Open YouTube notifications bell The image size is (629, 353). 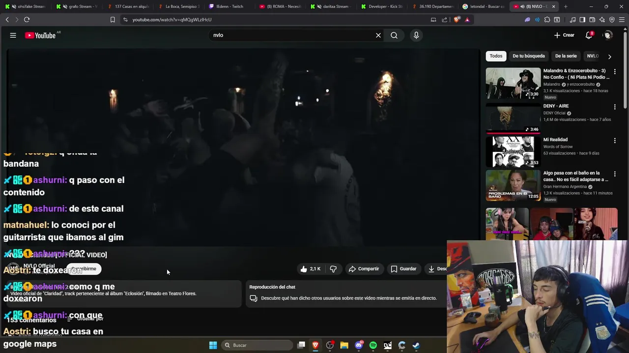tap(589, 35)
